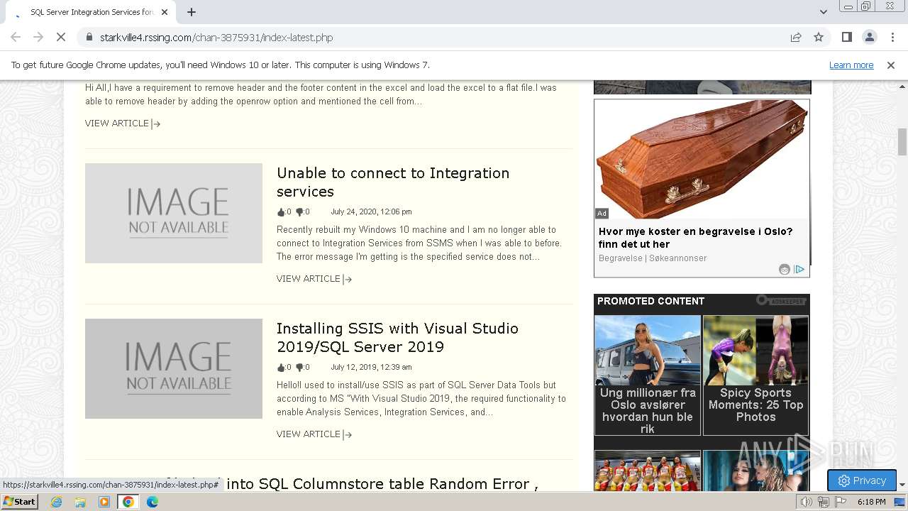Select the Chrome taskbar icon
This screenshot has height=511, width=908.
coord(128,502)
